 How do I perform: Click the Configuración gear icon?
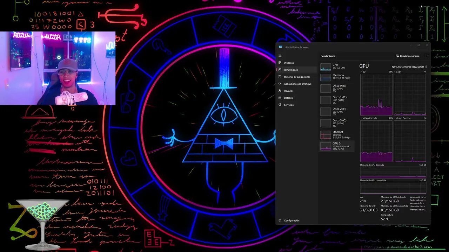pyautogui.click(x=280, y=220)
